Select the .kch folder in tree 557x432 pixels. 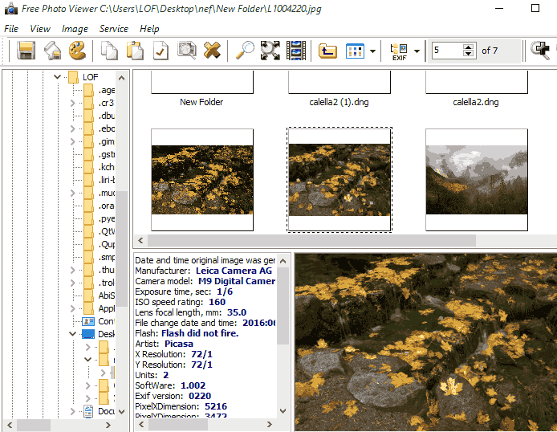(x=107, y=167)
